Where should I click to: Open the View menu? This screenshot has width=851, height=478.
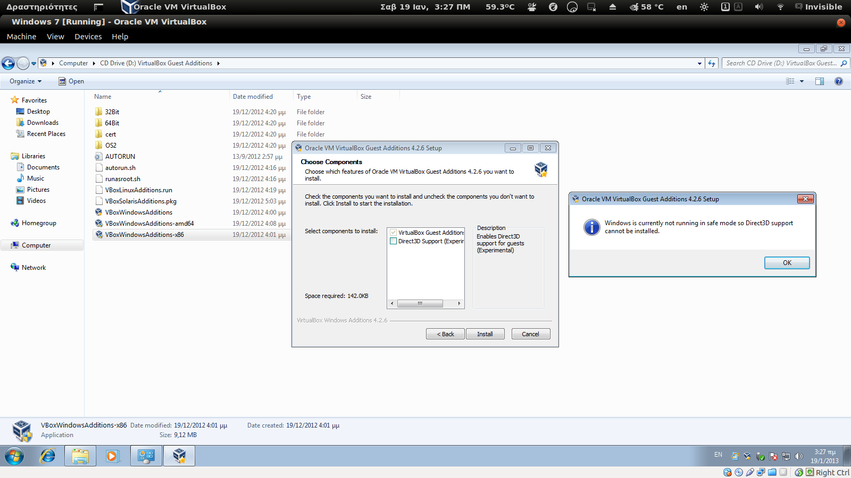[x=55, y=37]
